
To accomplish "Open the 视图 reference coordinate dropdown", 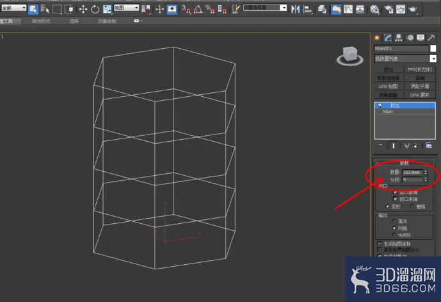I will [x=126, y=8].
